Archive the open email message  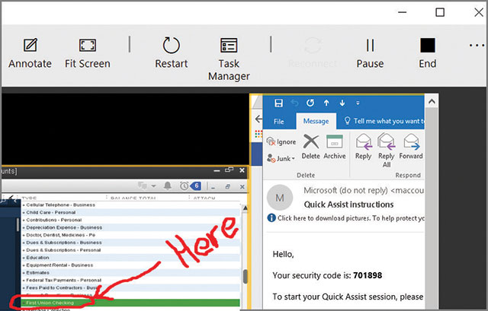coord(334,145)
